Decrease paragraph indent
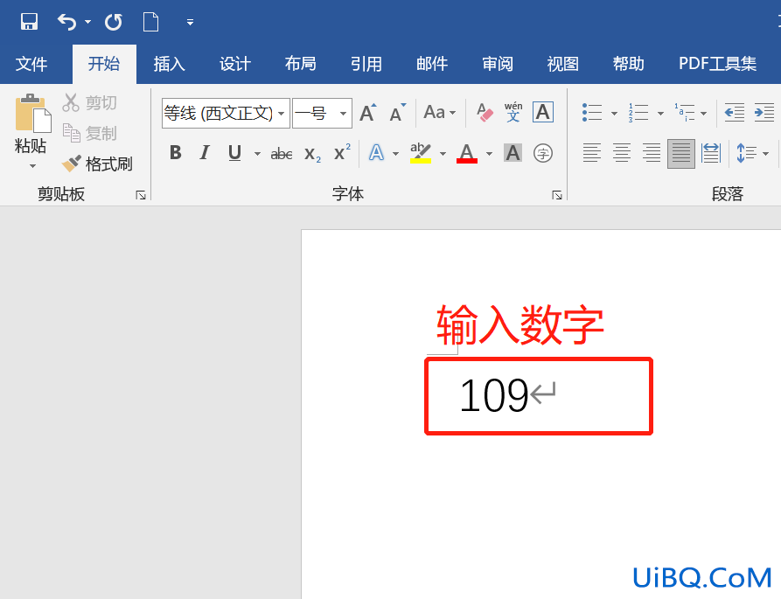Screen dimensions: 781x599 [x=734, y=113]
